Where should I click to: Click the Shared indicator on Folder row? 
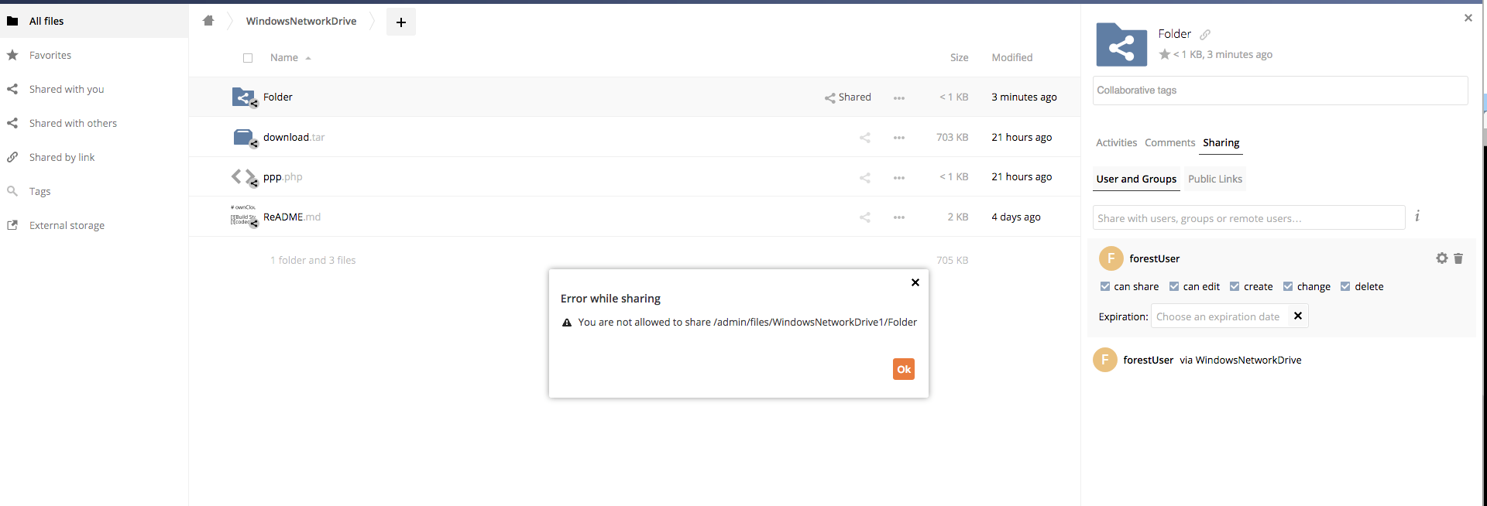(848, 97)
